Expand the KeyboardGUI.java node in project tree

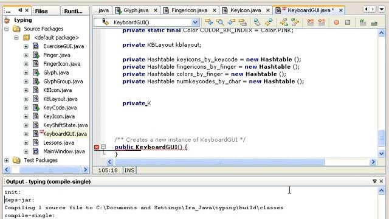point(26,134)
